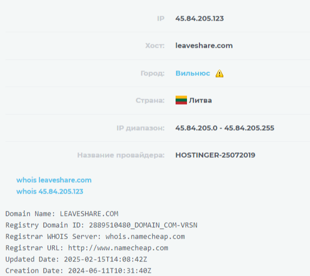Open the whois leaveshare.com link
The width and height of the screenshot is (310, 276).
click(54, 180)
